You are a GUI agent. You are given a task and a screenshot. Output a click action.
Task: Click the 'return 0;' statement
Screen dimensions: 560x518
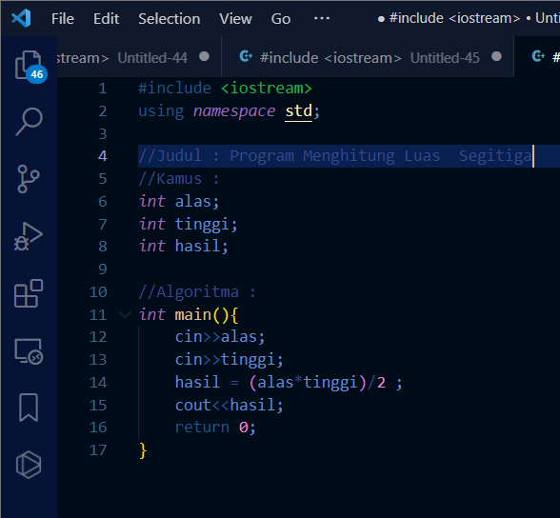pyautogui.click(x=215, y=428)
